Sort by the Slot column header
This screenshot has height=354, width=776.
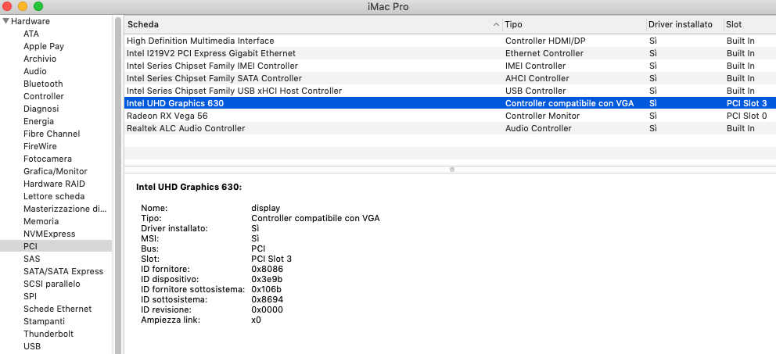749,24
